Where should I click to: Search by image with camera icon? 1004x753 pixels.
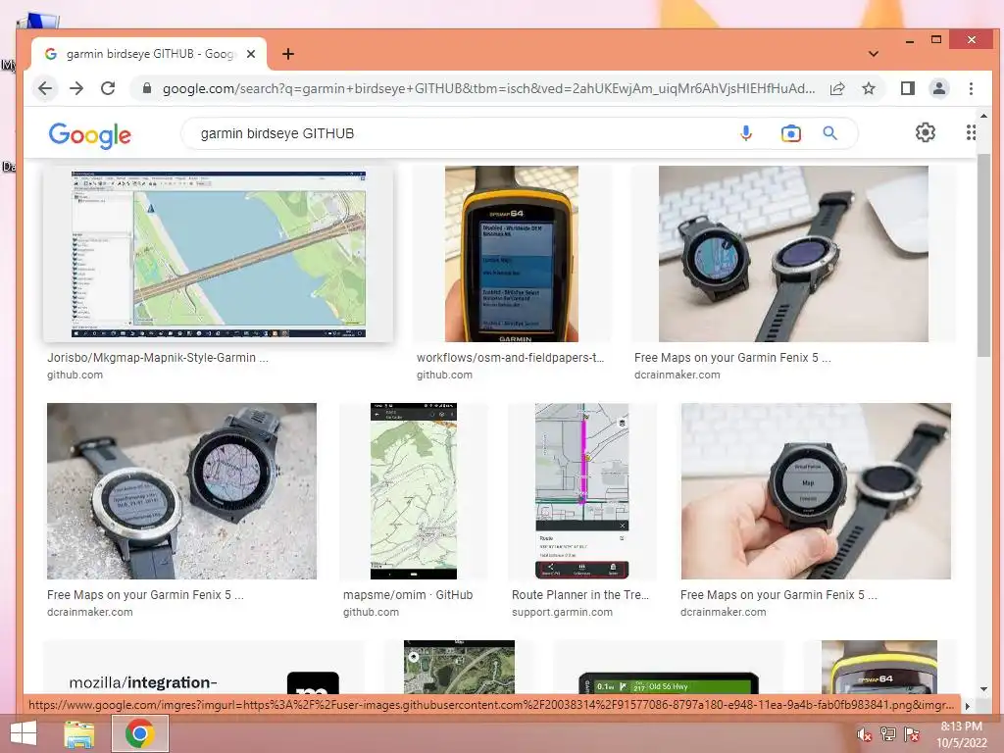coord(791,133)
